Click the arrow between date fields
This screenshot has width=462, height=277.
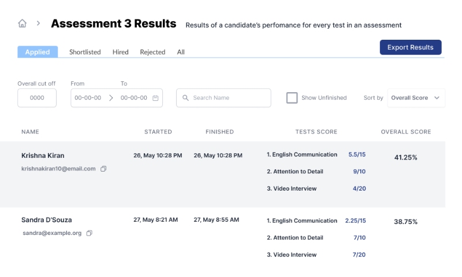pos(111,98)
